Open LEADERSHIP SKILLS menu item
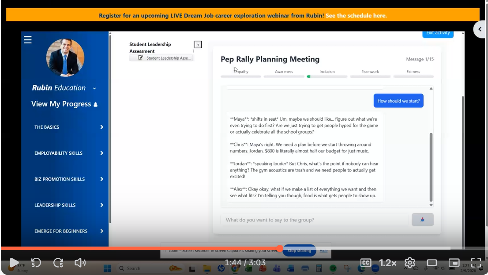The height and width of the screenshot is (275, 488). coord(68,205)
